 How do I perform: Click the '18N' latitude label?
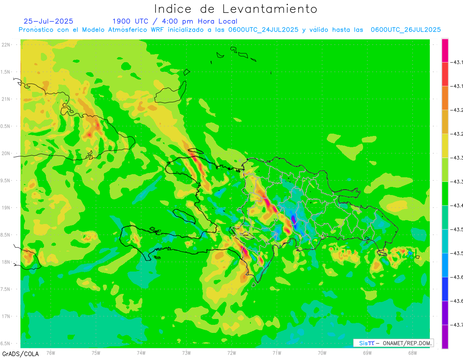click(6, 262)
